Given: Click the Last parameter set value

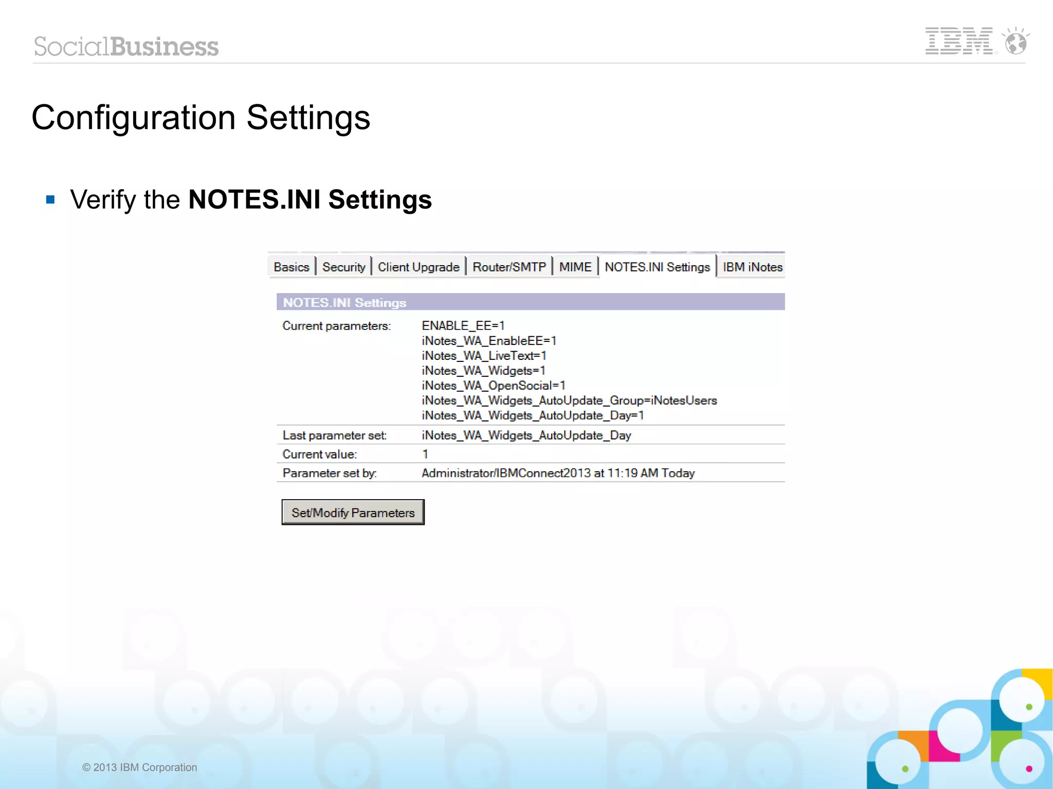Looking at the screenshot, I should [x=526, y=435].
